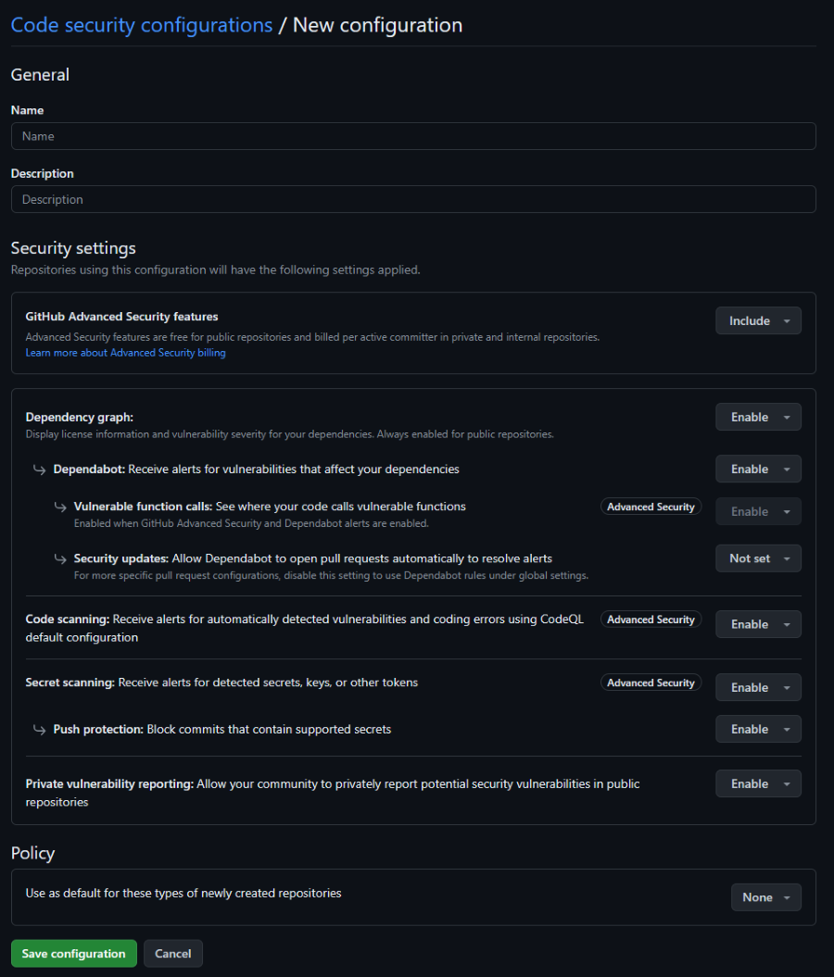Click the Advanced Security badge beside Vulnerable function calls

pyautogui.click(x=651, y=507)
